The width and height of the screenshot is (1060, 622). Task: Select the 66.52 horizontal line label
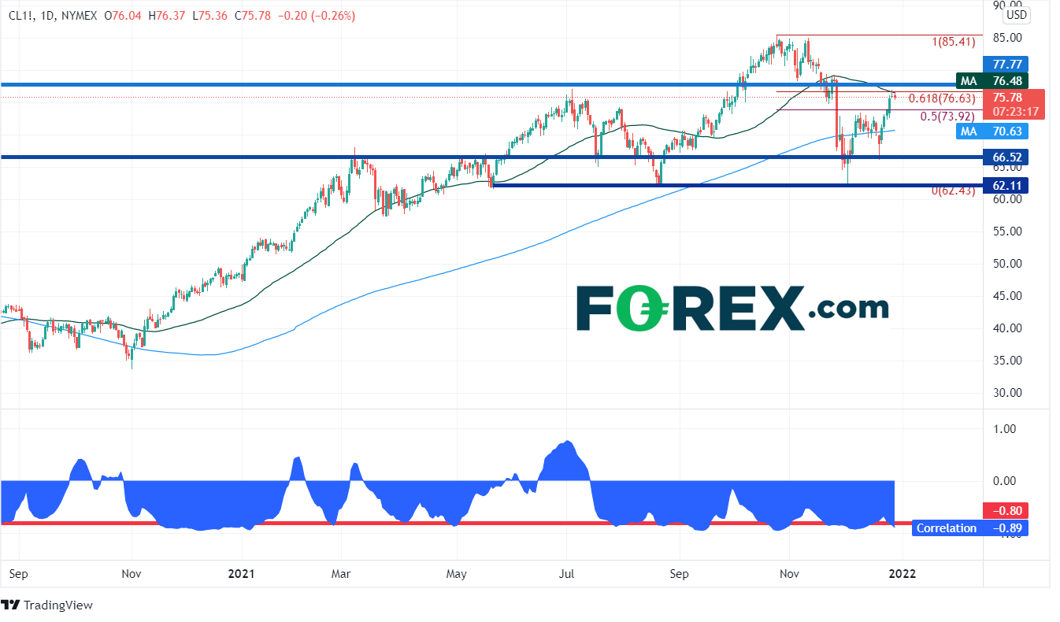point(1007,157)
